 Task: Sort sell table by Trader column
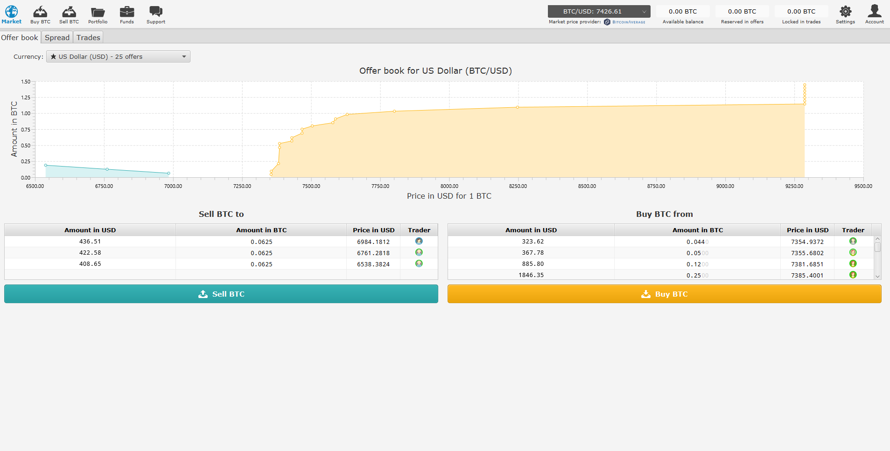tap(419, 230)
